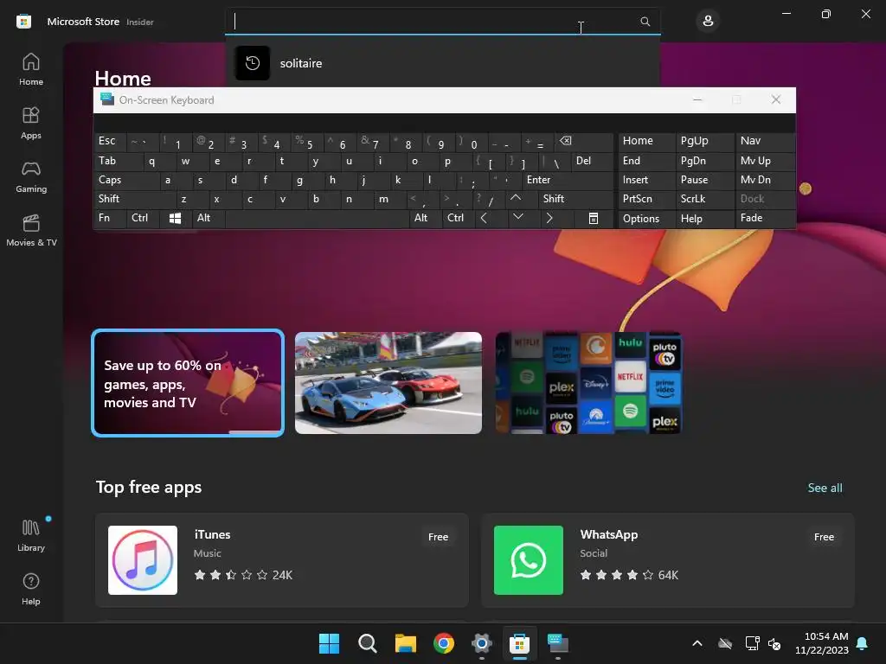The width and height of the screenshot is (886, 664).
Task: Toggle the Nav key on keyboard
Action: [765, 142]
